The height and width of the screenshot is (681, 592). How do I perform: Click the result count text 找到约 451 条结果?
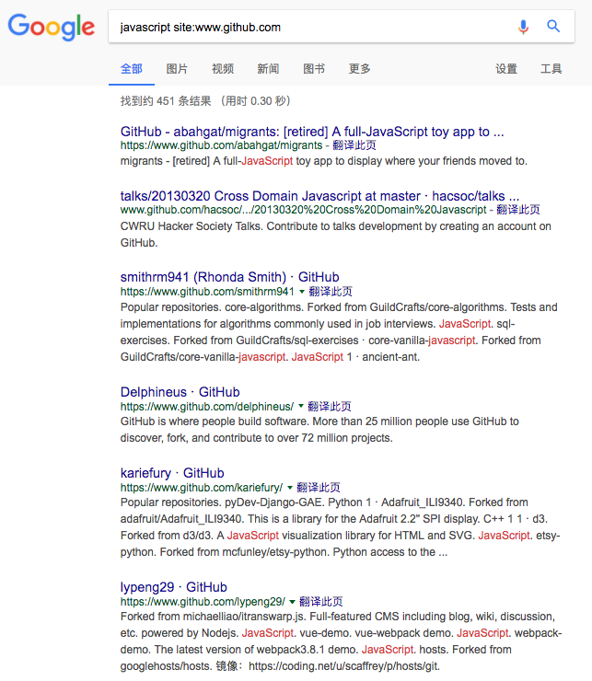(166, 101)
